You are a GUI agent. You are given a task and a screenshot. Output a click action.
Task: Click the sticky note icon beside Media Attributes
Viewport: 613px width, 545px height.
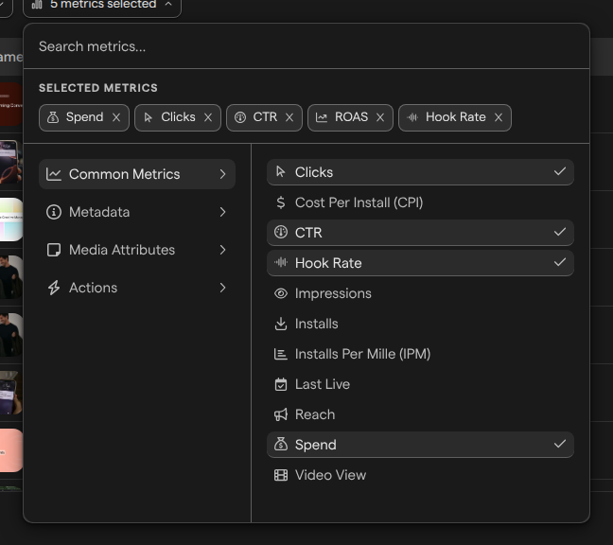click(x=54, y=250)
